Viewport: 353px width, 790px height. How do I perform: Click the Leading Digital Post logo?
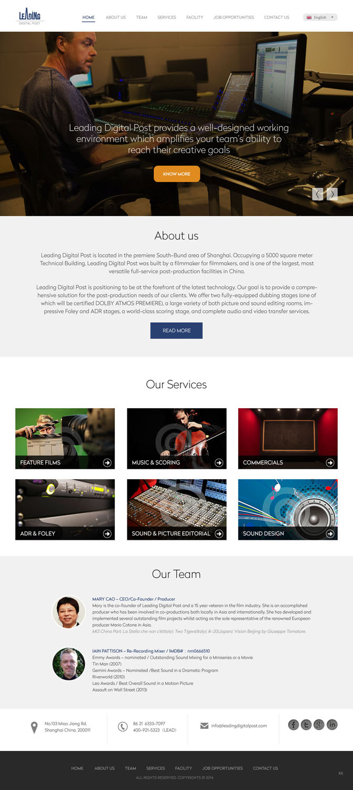pos(29,16)
